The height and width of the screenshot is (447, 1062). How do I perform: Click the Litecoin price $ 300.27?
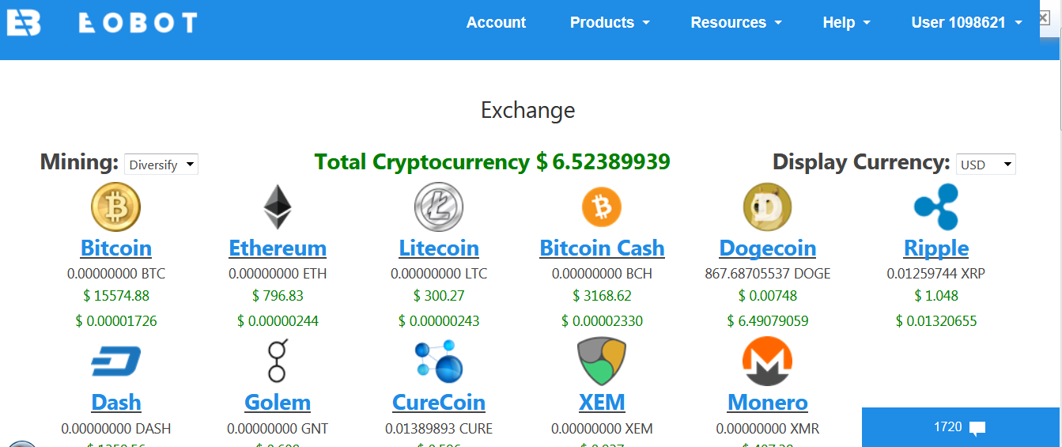439,296
